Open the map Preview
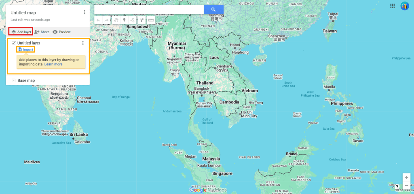 61,32
